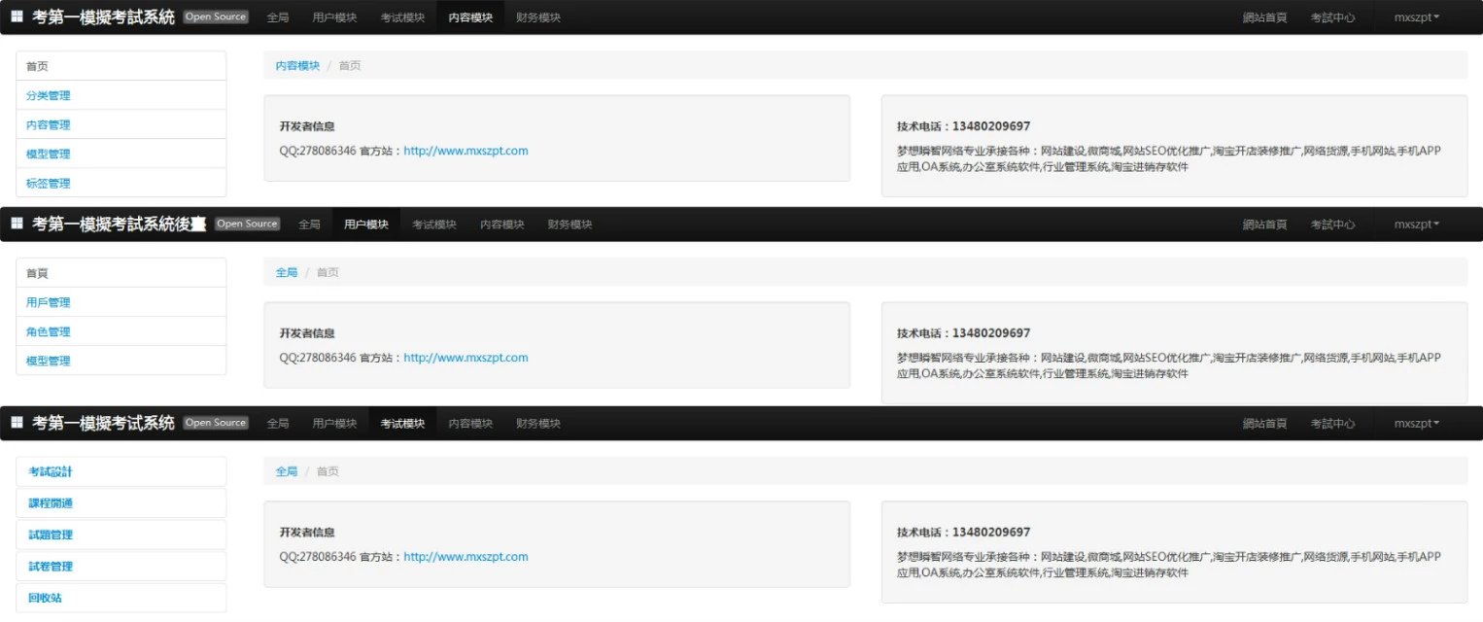Expand mxszpt dropdown in the 後臺 header
The image size is (1483, 622).
click(x=1416, y=225)
